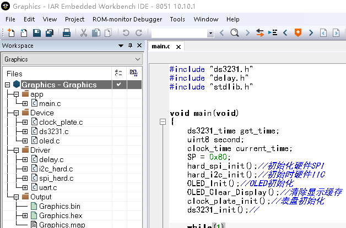Select spi_hard.c in the file tree
This screenshot has width=346, height=228.
click(x=56, y=178)
